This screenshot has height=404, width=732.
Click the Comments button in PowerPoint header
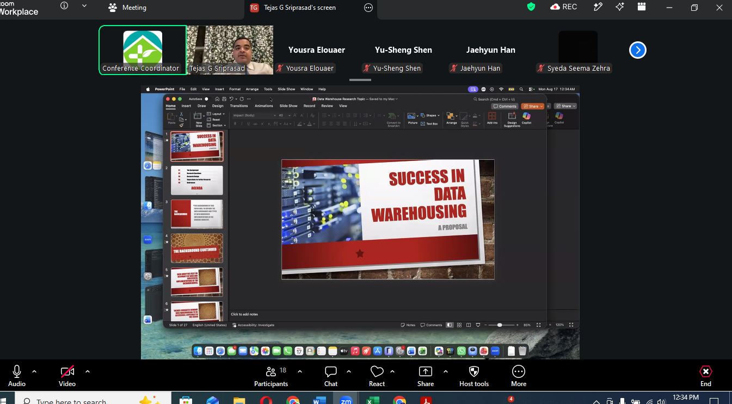click(x=505, y=106)
